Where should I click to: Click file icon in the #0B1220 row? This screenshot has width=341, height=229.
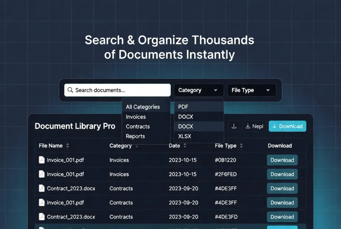click(42, 160)
